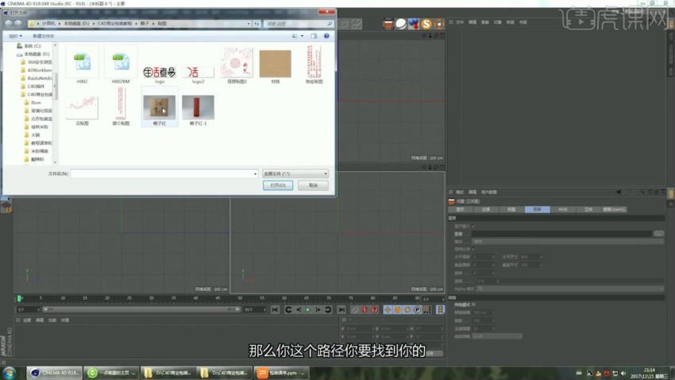675x380 pixels.
Task: Select the illum folder in tree
Action: point(33,103)
